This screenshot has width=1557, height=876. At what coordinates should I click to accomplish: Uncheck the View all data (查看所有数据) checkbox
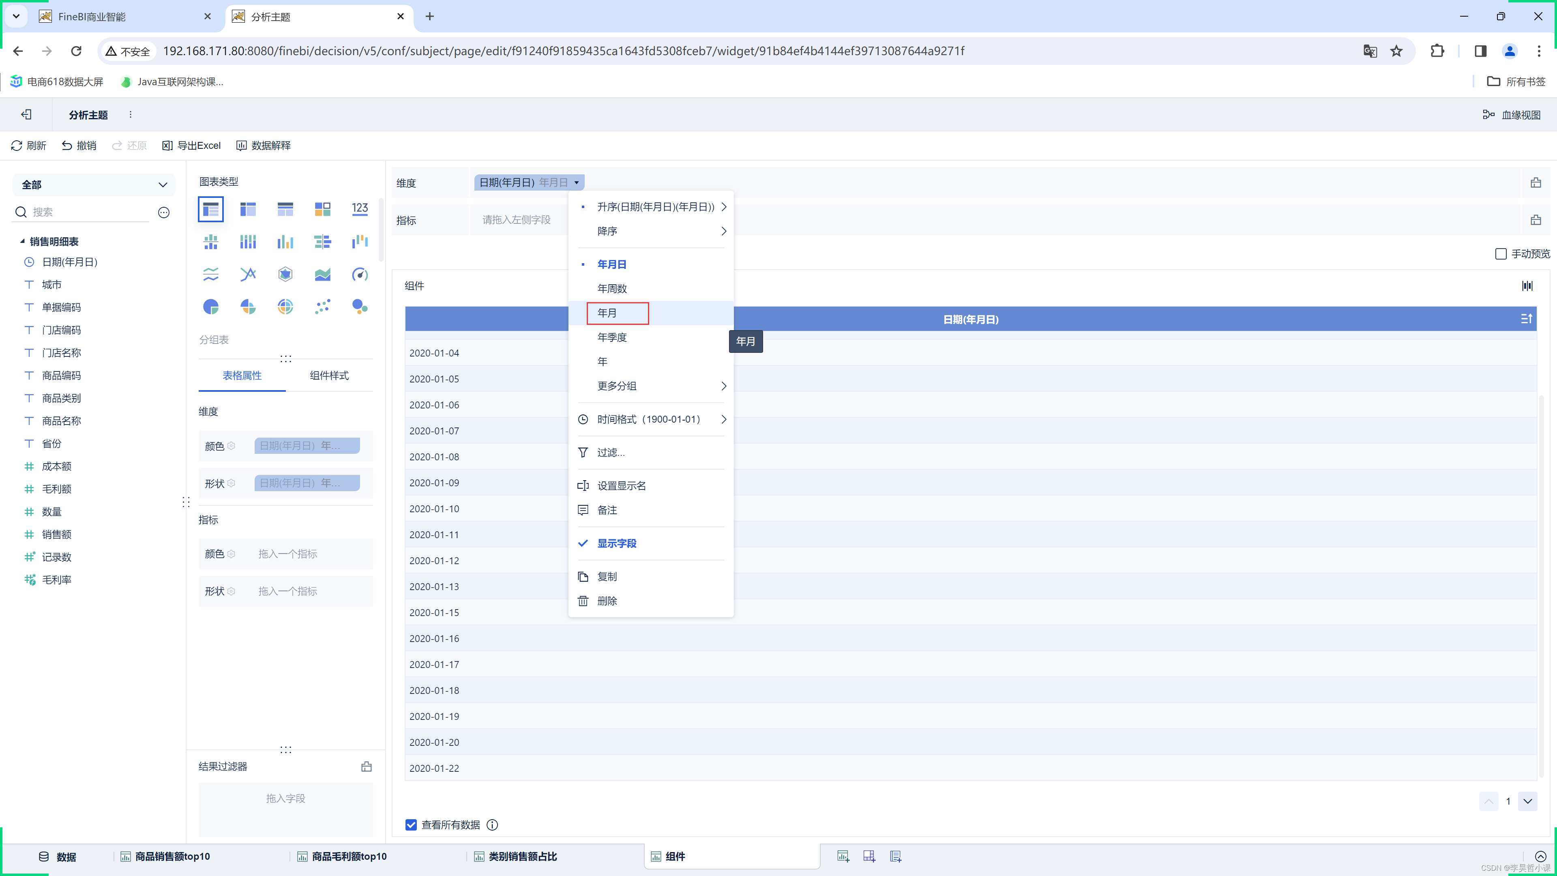tap(411, 824)
